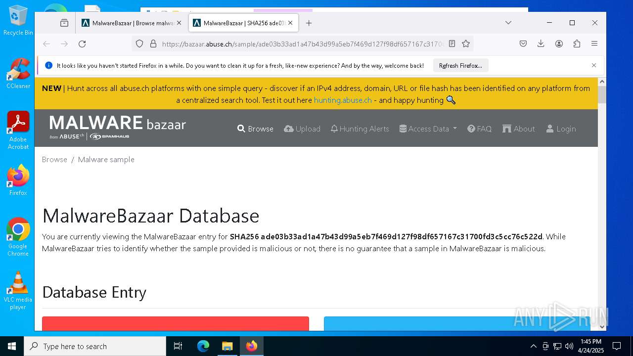Screen dimensions: 633x356
Task: Open the volume control in system tray
Action: click(x=569, y=346)
